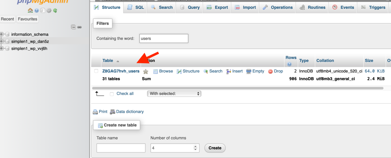Collapse all navigation tree items icon
The height and width of the screenshot is (158, 391).
[74, 27]
